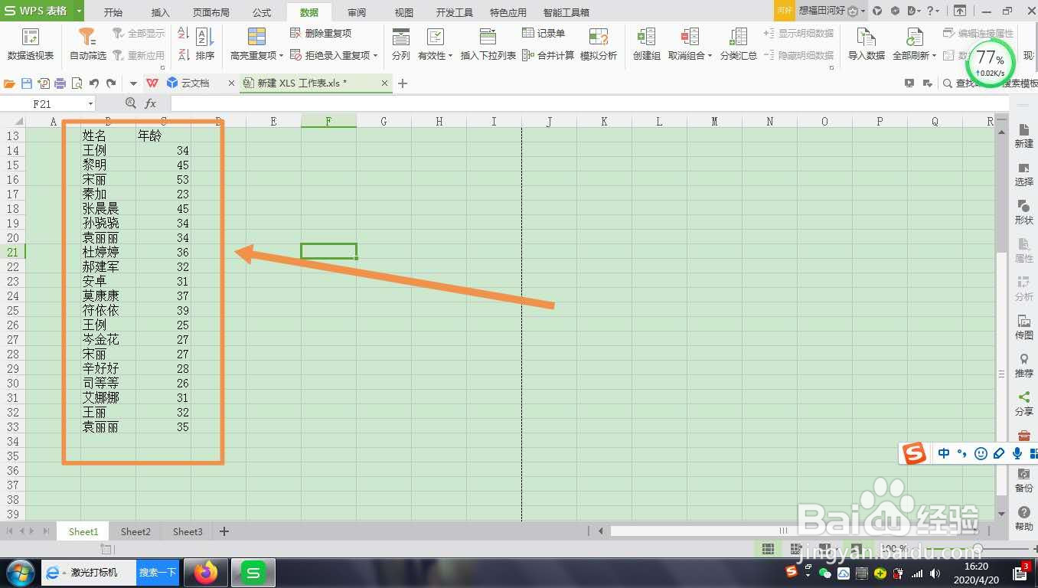The width and height of the screenshot is (1038, 588).
Task: Expand the 取消组合 dropdown
Action: click(x=710, y=56)
